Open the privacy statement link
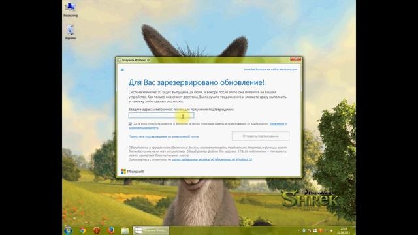The width and height of the screenshot is (418, 235). point(278,124)
